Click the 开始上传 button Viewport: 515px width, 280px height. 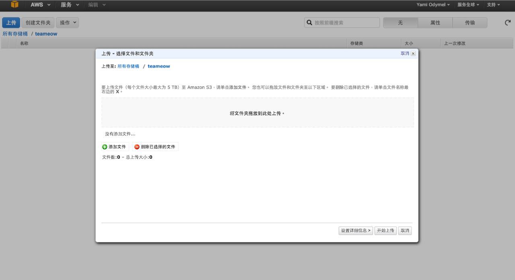pyautogui.click(x=385, y=231)
